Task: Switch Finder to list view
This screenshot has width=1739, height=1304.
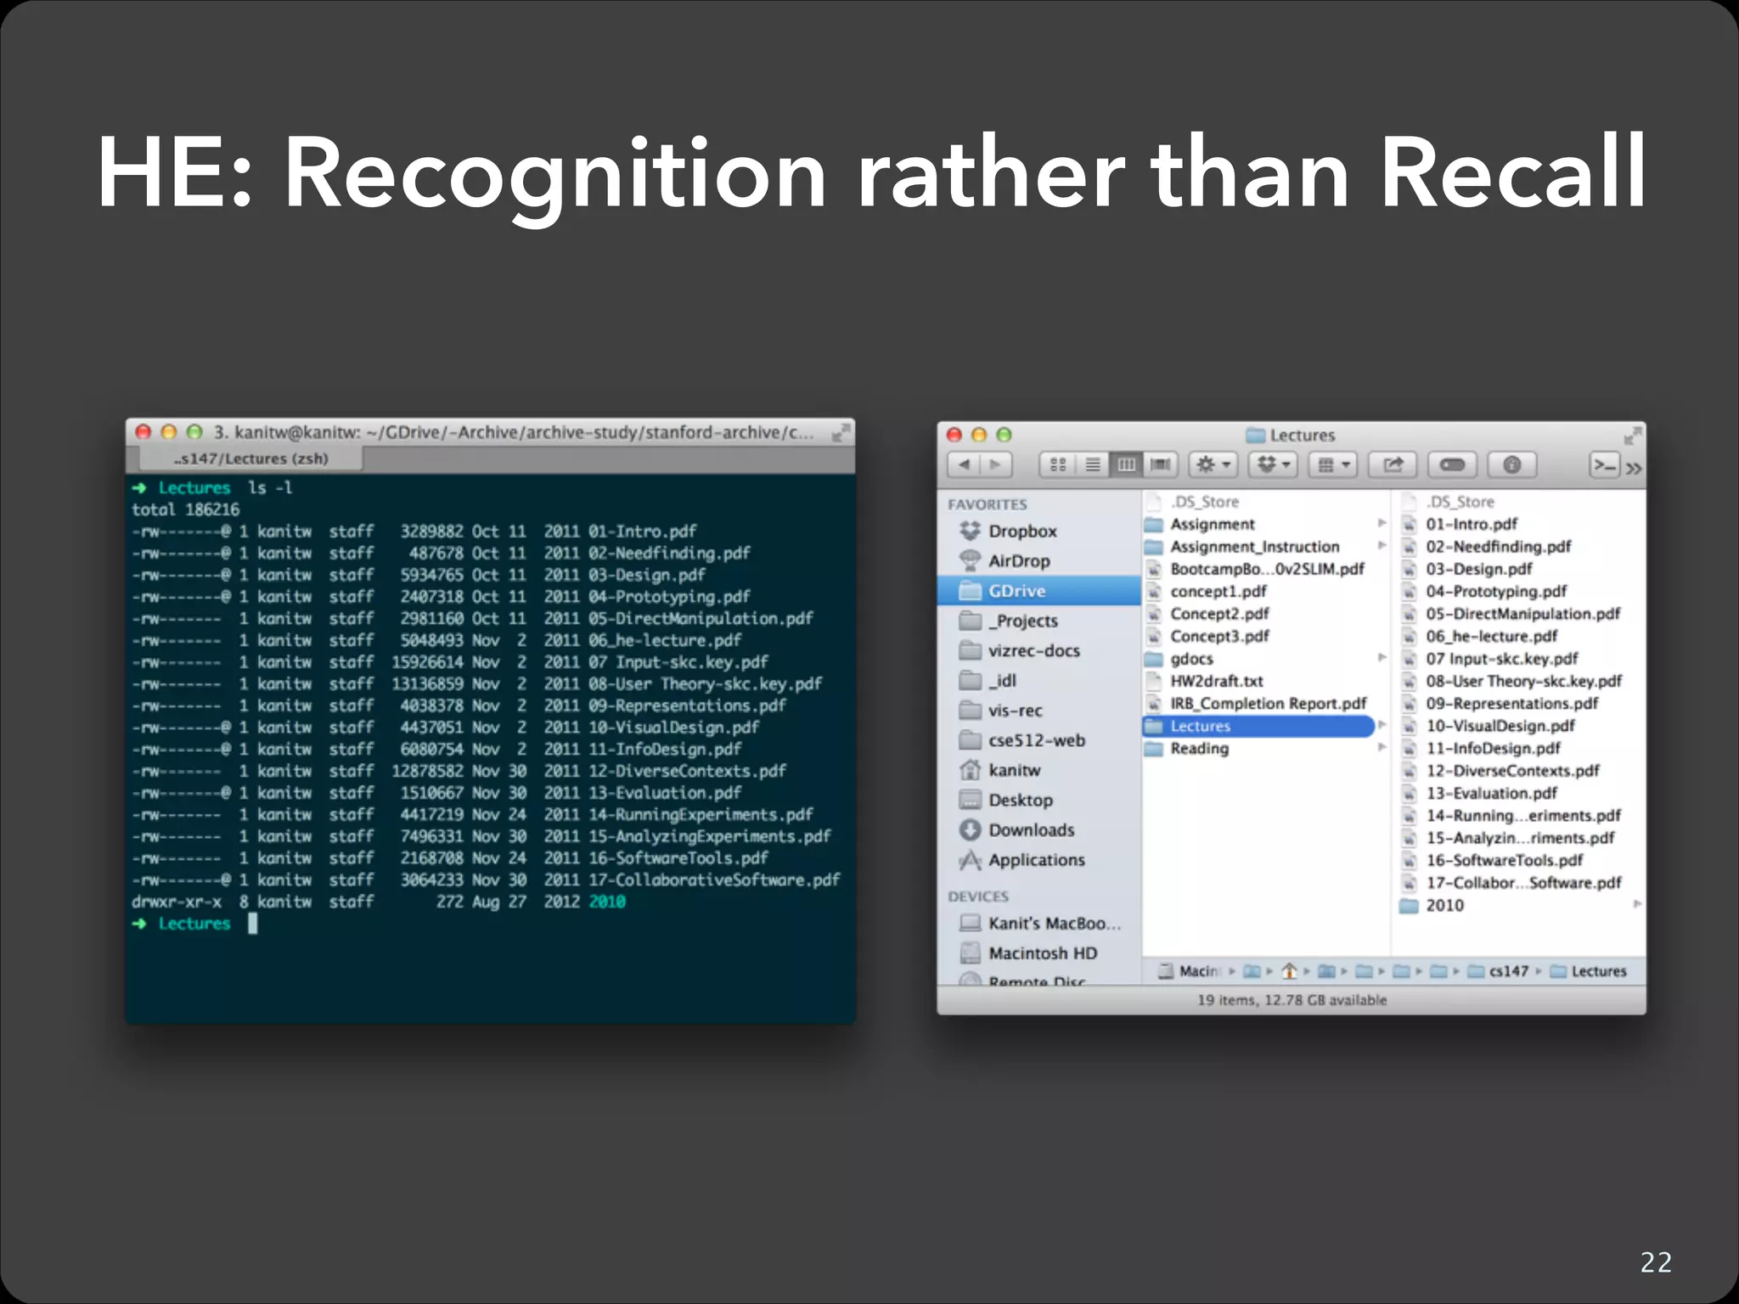Action: (x=1093, y=464)
